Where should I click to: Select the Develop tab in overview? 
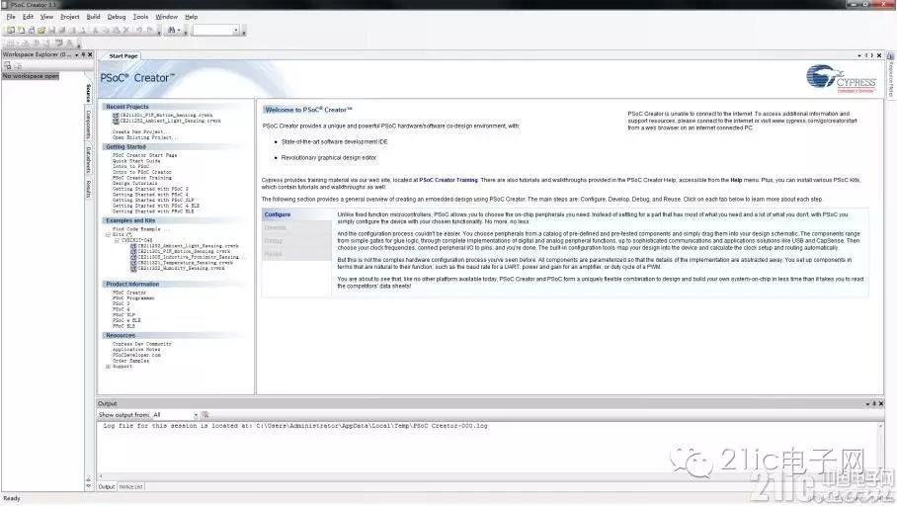pos(295,227)
